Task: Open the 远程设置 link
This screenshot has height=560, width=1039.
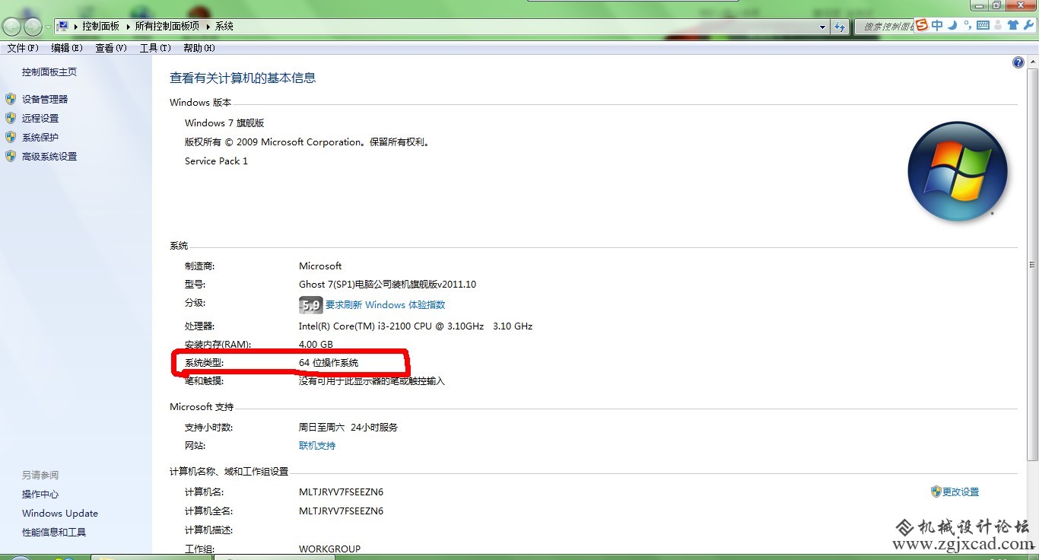Action: [40, 118]
